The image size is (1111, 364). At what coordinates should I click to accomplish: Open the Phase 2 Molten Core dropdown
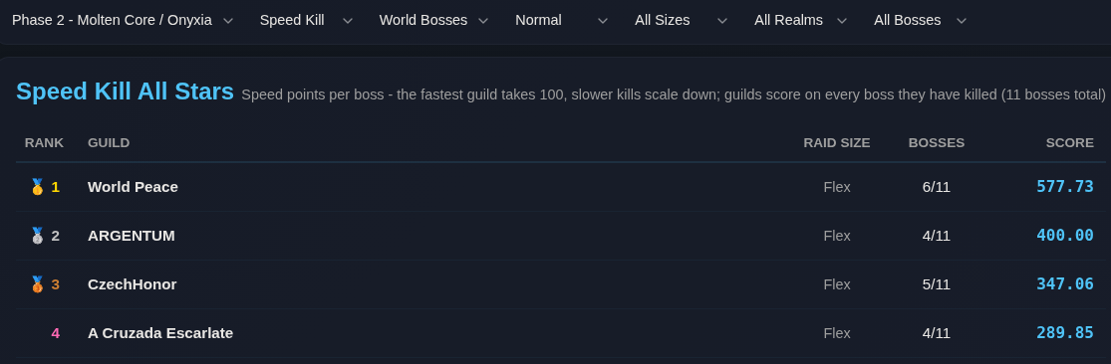(x=123, y=21)
